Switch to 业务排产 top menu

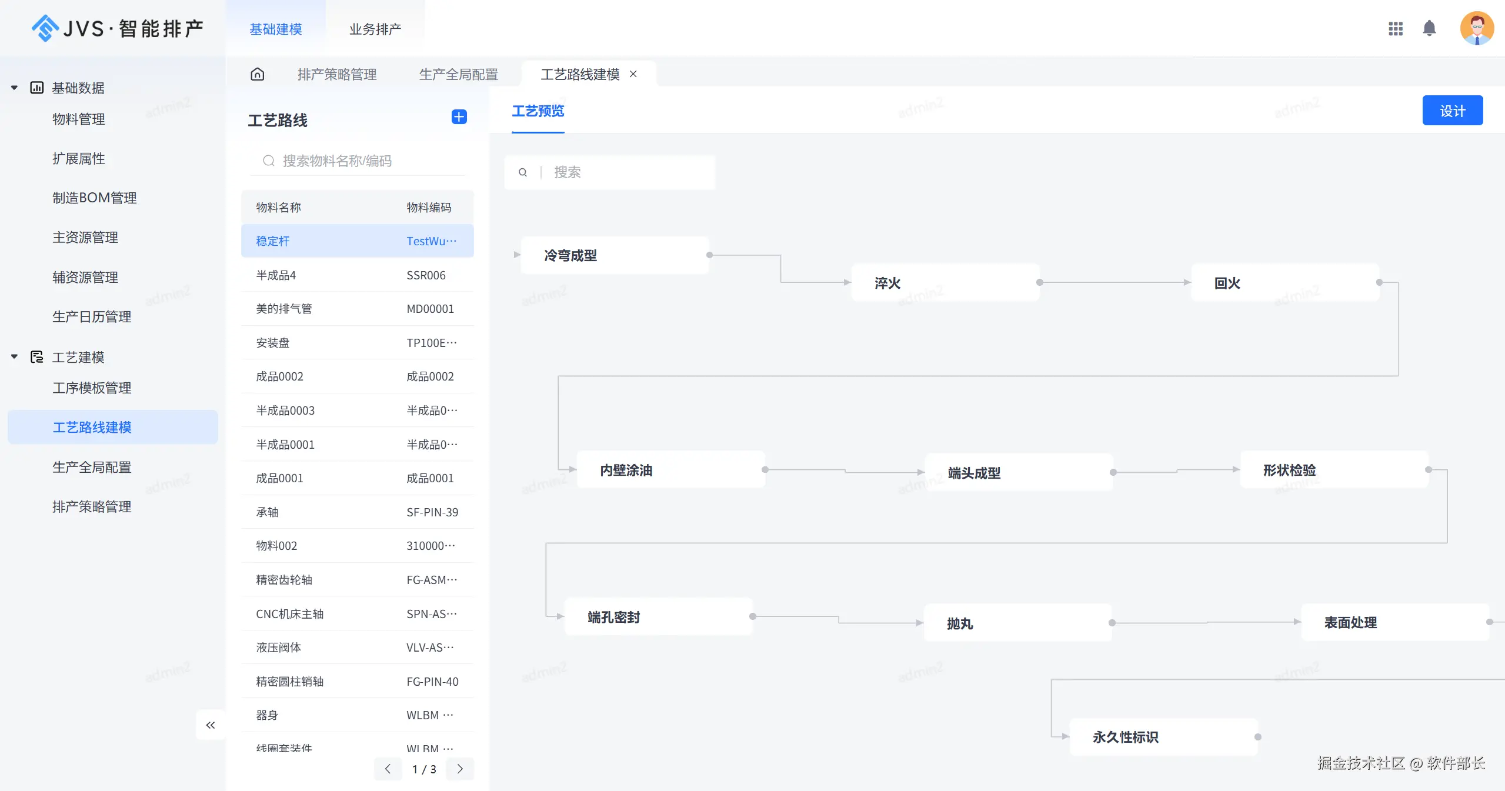tap(375, 29)
